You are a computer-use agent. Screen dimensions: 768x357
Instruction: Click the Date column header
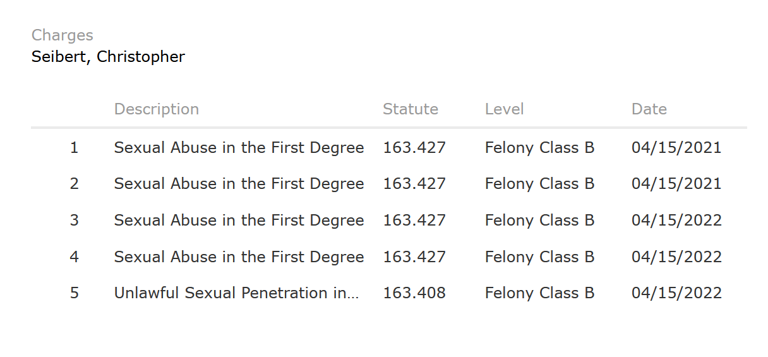(x=649, y=109)
